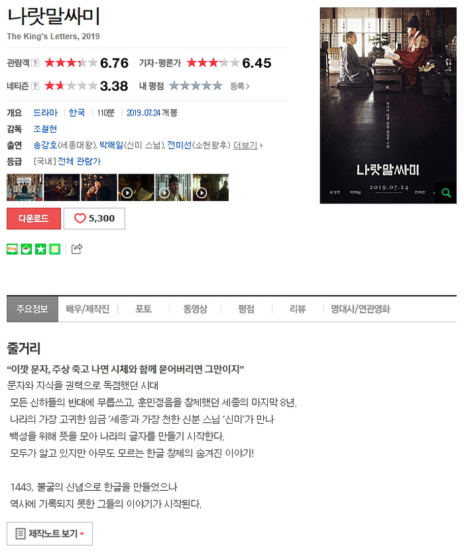Click the green star bookmark icon
The height and width of the screenshot is (553, 464).
40,249
